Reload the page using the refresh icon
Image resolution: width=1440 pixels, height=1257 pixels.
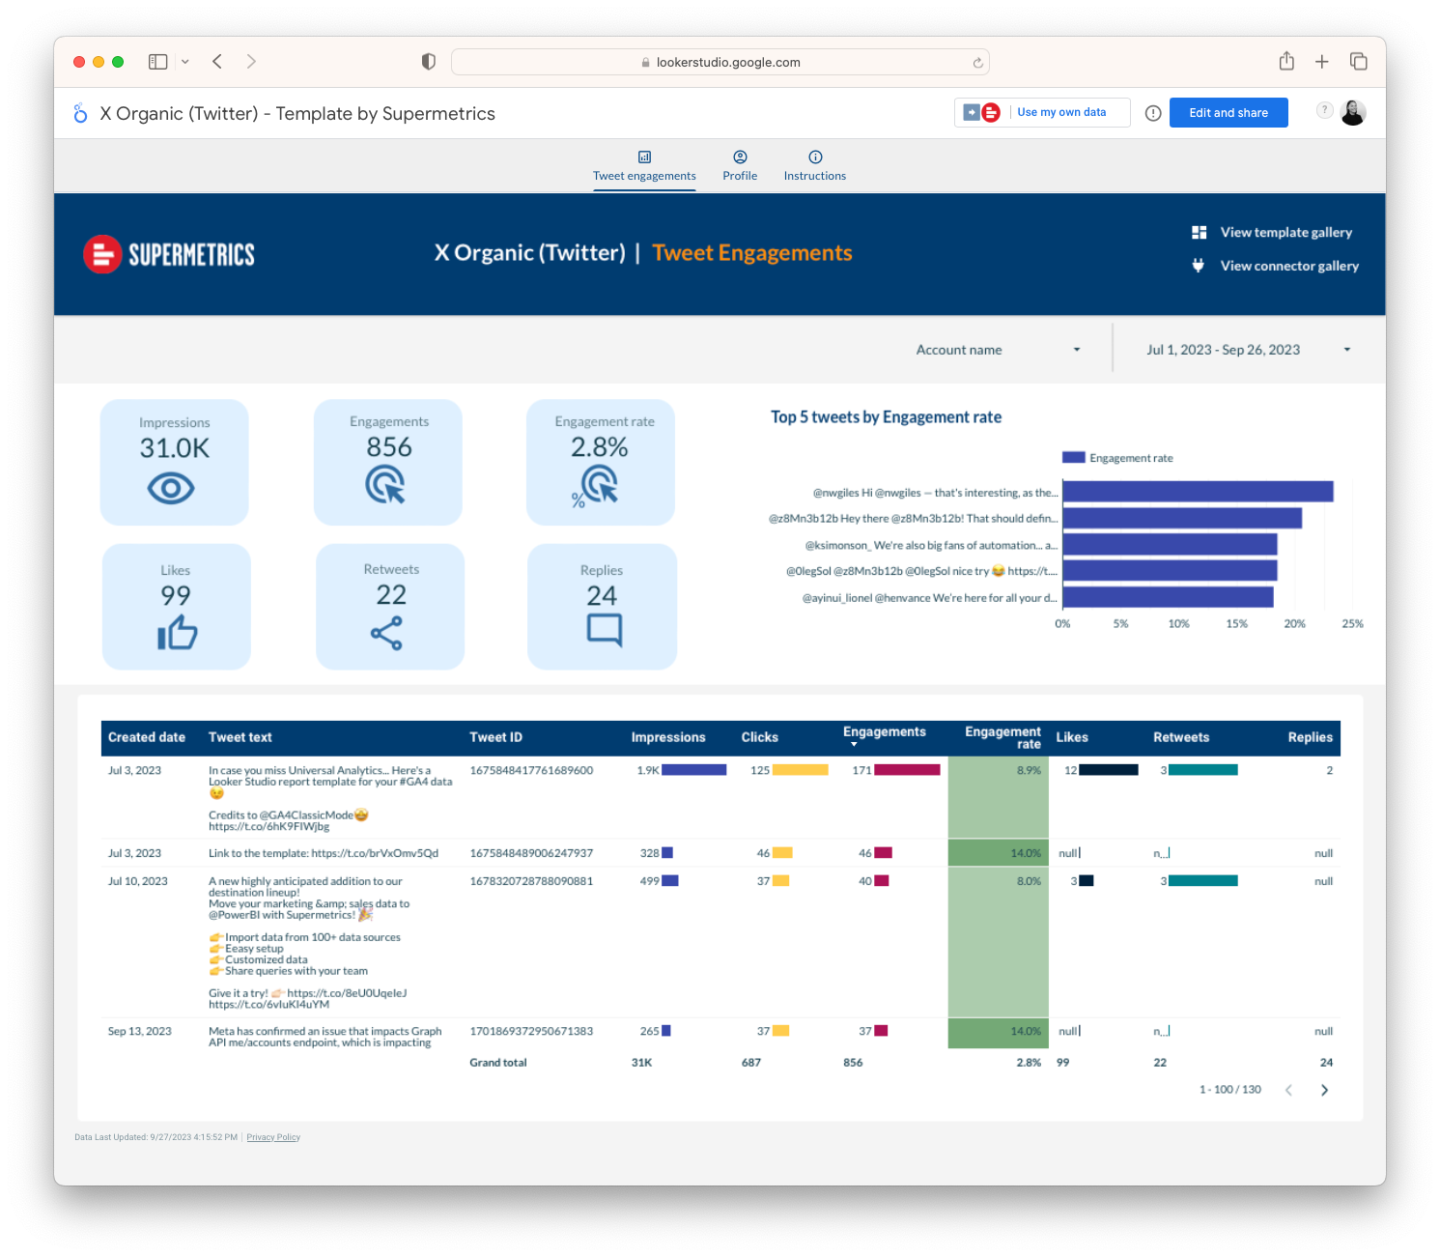click(x=977, y=63)
